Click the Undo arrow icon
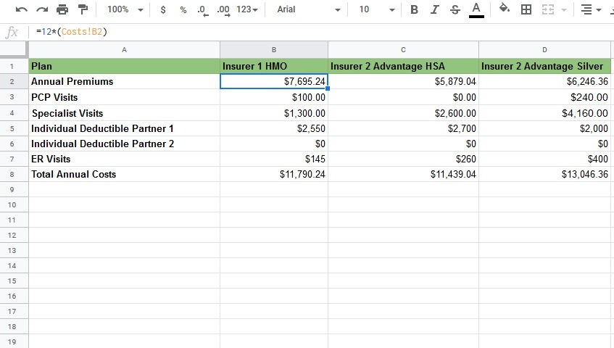Screen dimensions: 614x348 [21, 9]
